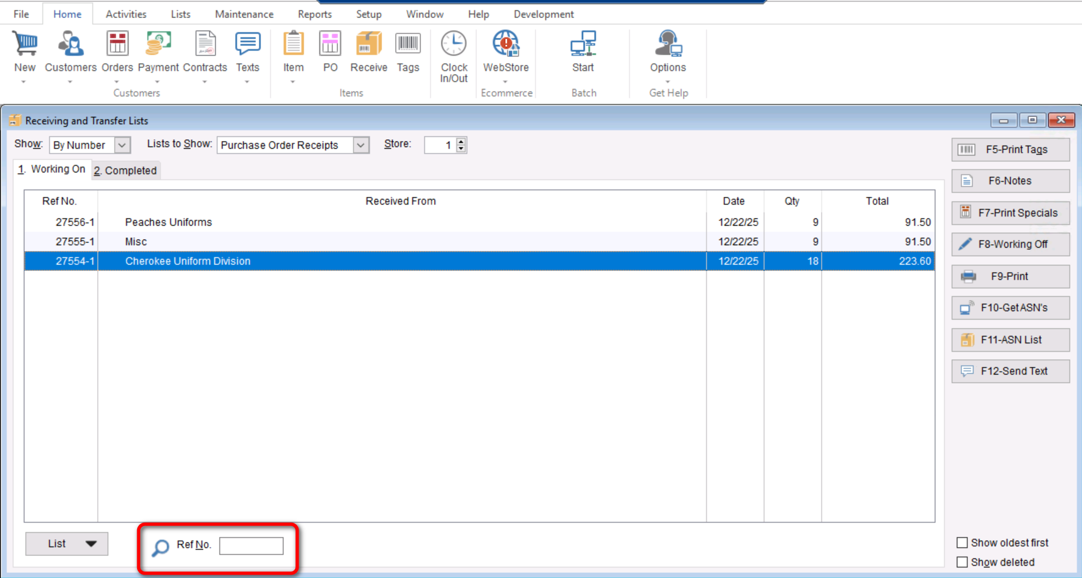Enable the Show oldest first checkbox
This screenshot has height=578, width=1082.
click(x=962, y=542)
